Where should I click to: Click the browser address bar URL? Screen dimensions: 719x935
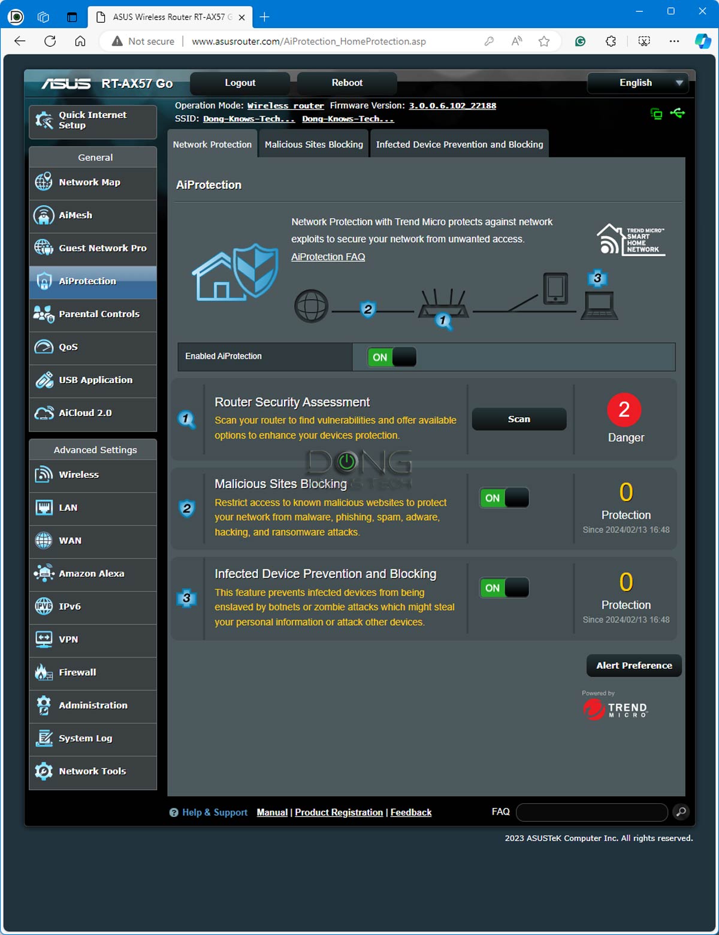click(309, 41)
